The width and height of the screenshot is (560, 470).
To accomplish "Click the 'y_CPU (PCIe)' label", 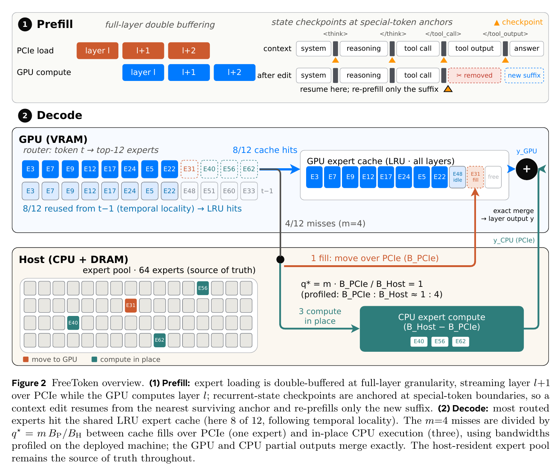I will pos(514,240).
